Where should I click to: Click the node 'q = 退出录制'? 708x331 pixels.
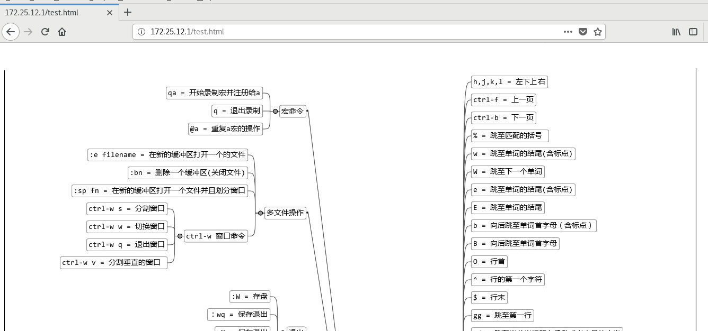pos(237,111)
